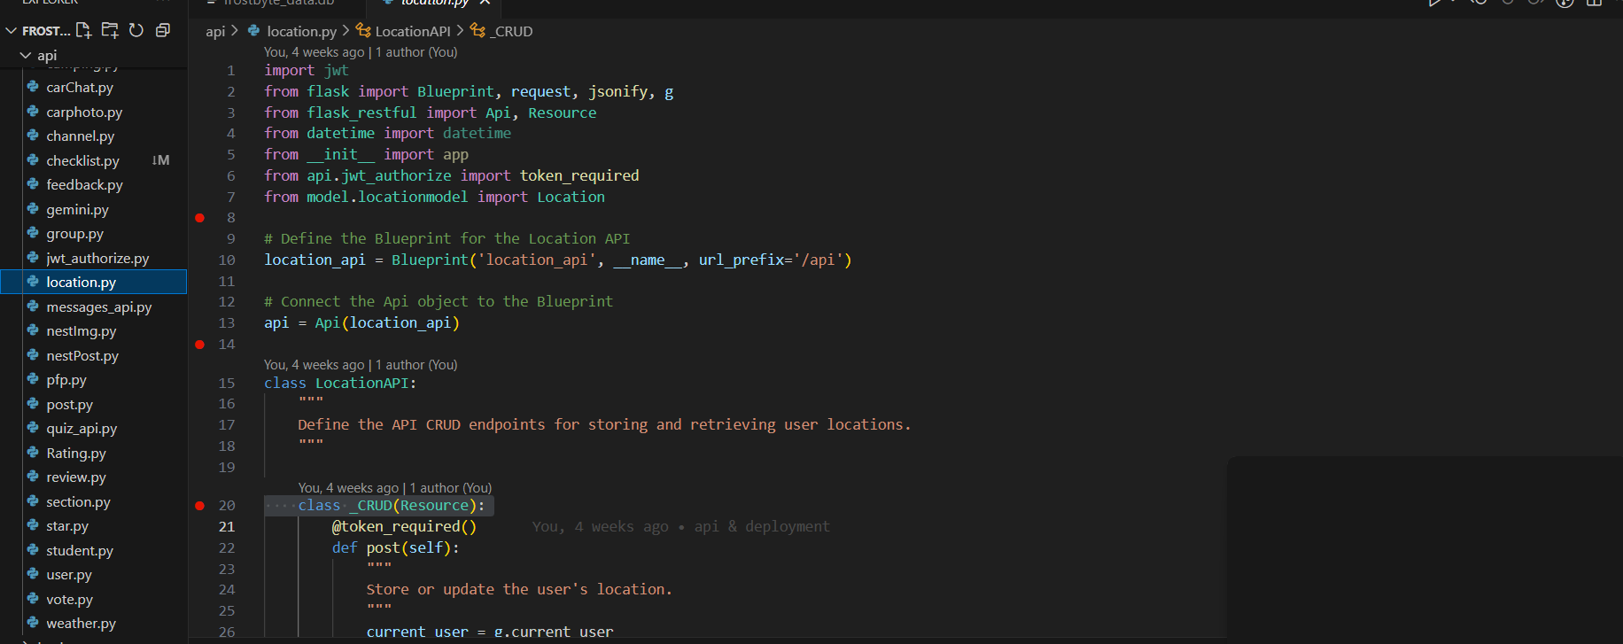
Task: Click the inline blame 'api & deployment' note
Action: click(681, 527)
